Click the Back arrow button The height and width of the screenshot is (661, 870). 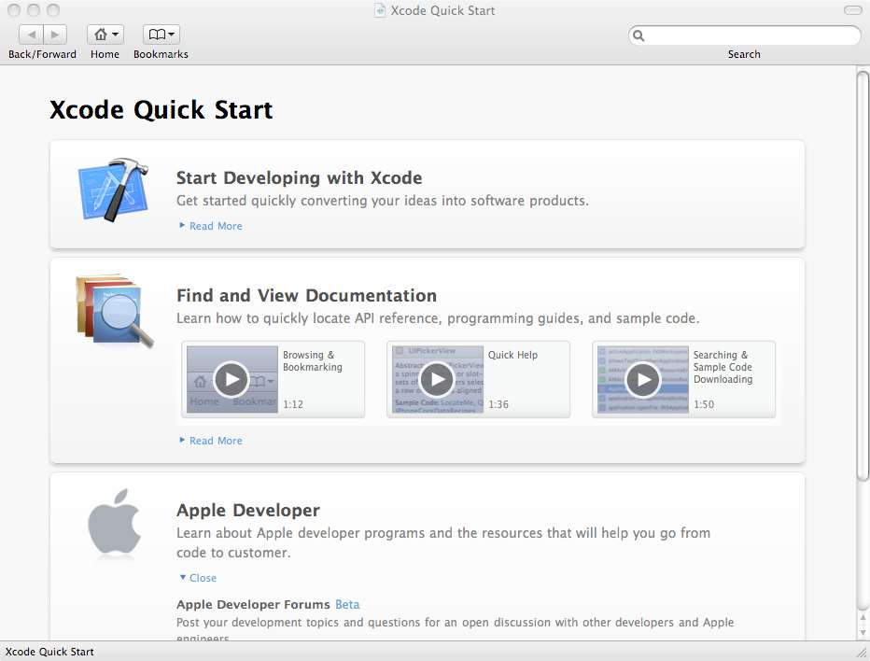click(31, 35)
